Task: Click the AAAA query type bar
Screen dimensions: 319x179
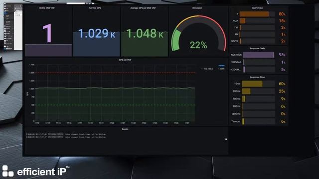Action: (242, 21)
